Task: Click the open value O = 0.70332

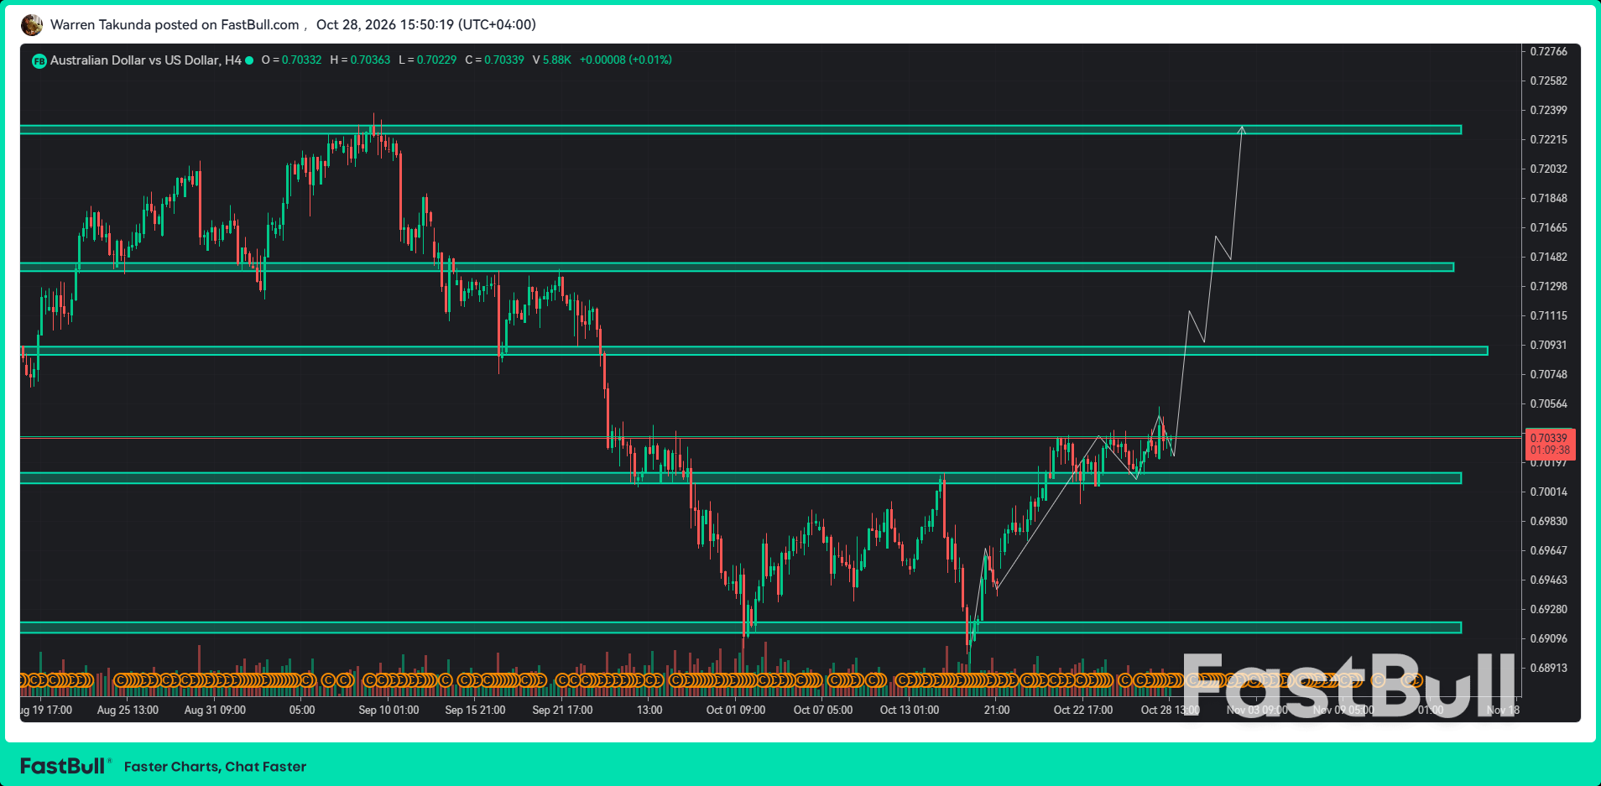Action: (291, 60)
